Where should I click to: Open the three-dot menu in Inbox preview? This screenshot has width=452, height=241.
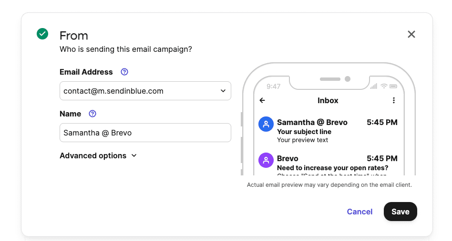tap(394, 100)
